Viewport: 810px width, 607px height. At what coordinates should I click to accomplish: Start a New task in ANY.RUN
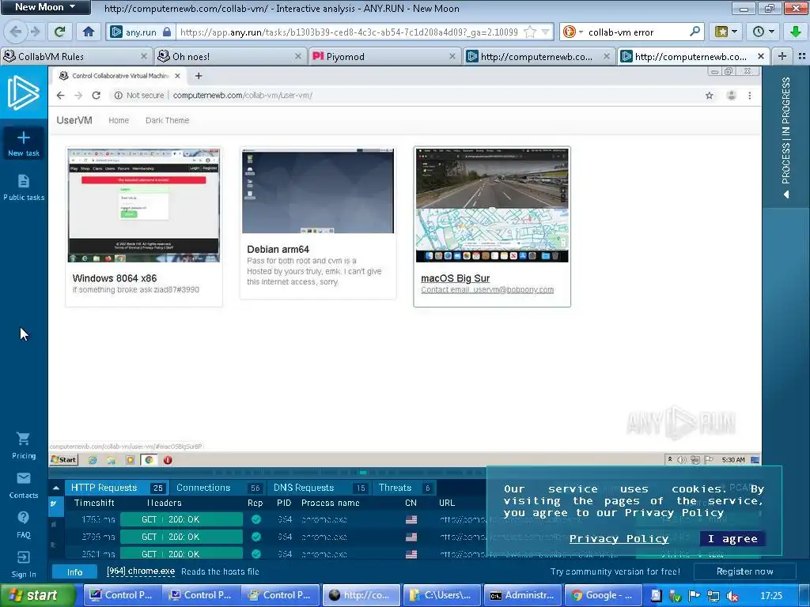23,144
